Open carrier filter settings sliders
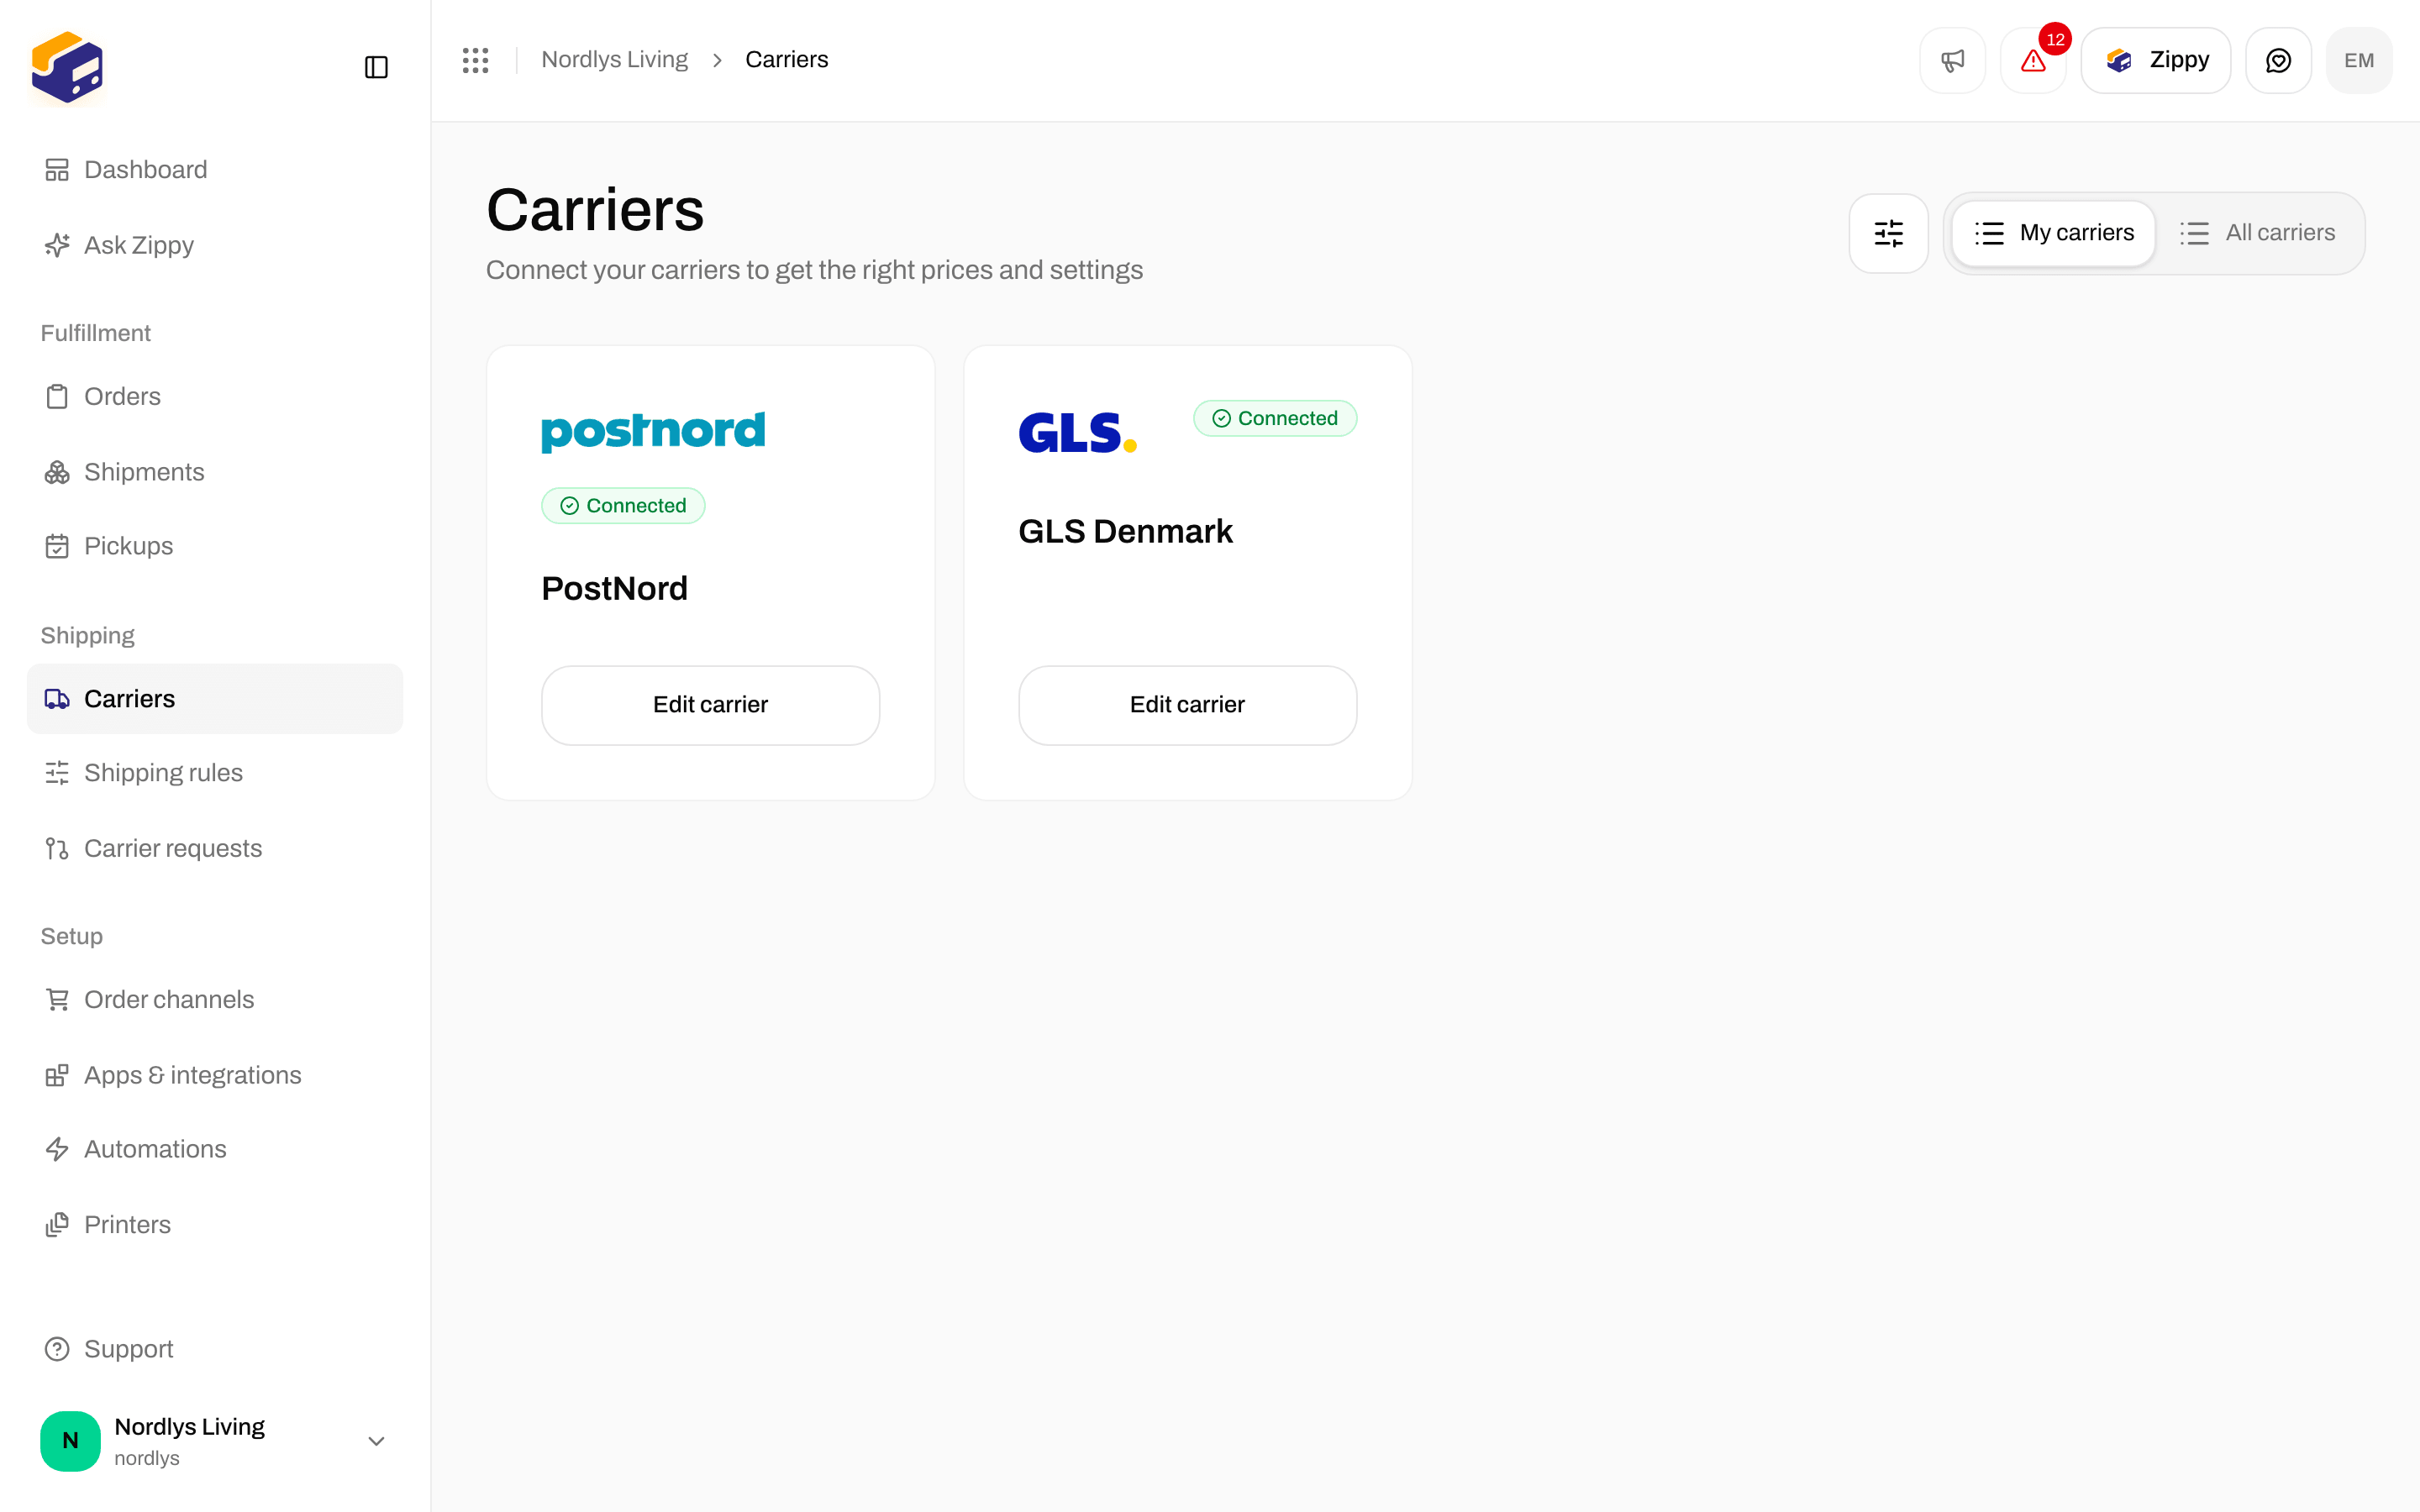Image resolution: width=2420 pixels, height=1512 pixels. (x=1888, y=233)
